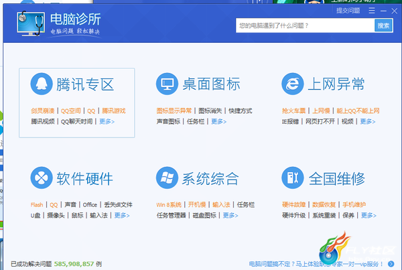
Task: Expand 更多> under 桌面图标
Action: coord(218,121)
